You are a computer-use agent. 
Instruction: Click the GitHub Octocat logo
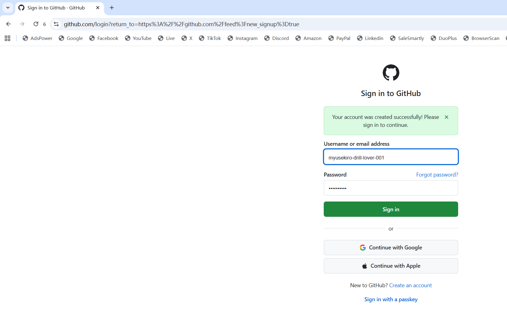(x=391, y=73)
